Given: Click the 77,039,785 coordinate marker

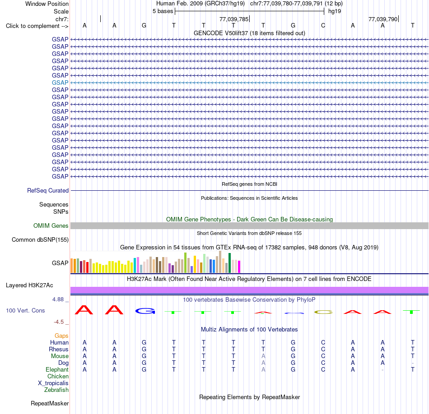Looking at the screenshot, I should click(x=234, y=19).
